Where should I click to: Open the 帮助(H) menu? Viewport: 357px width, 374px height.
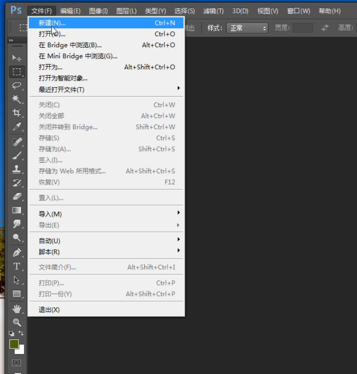[x=330, y=11]
